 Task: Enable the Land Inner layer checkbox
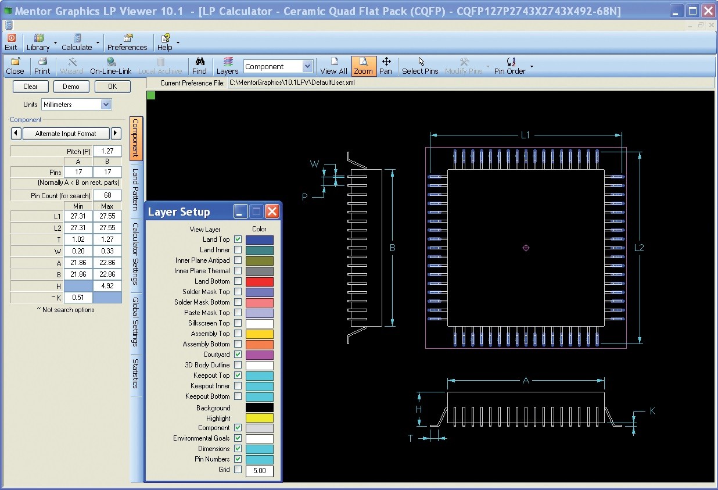(238, 250)
